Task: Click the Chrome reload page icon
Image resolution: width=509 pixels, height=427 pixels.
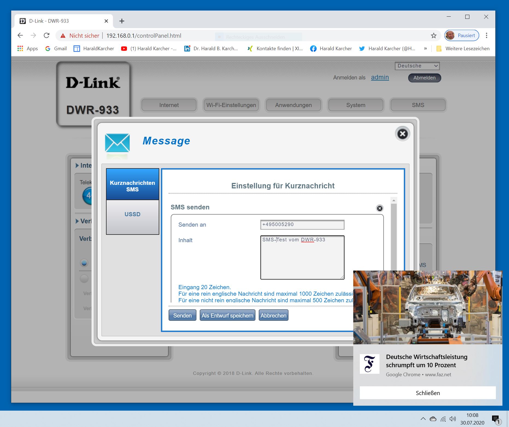Action: pyautogui.click(x=47, y=35)
